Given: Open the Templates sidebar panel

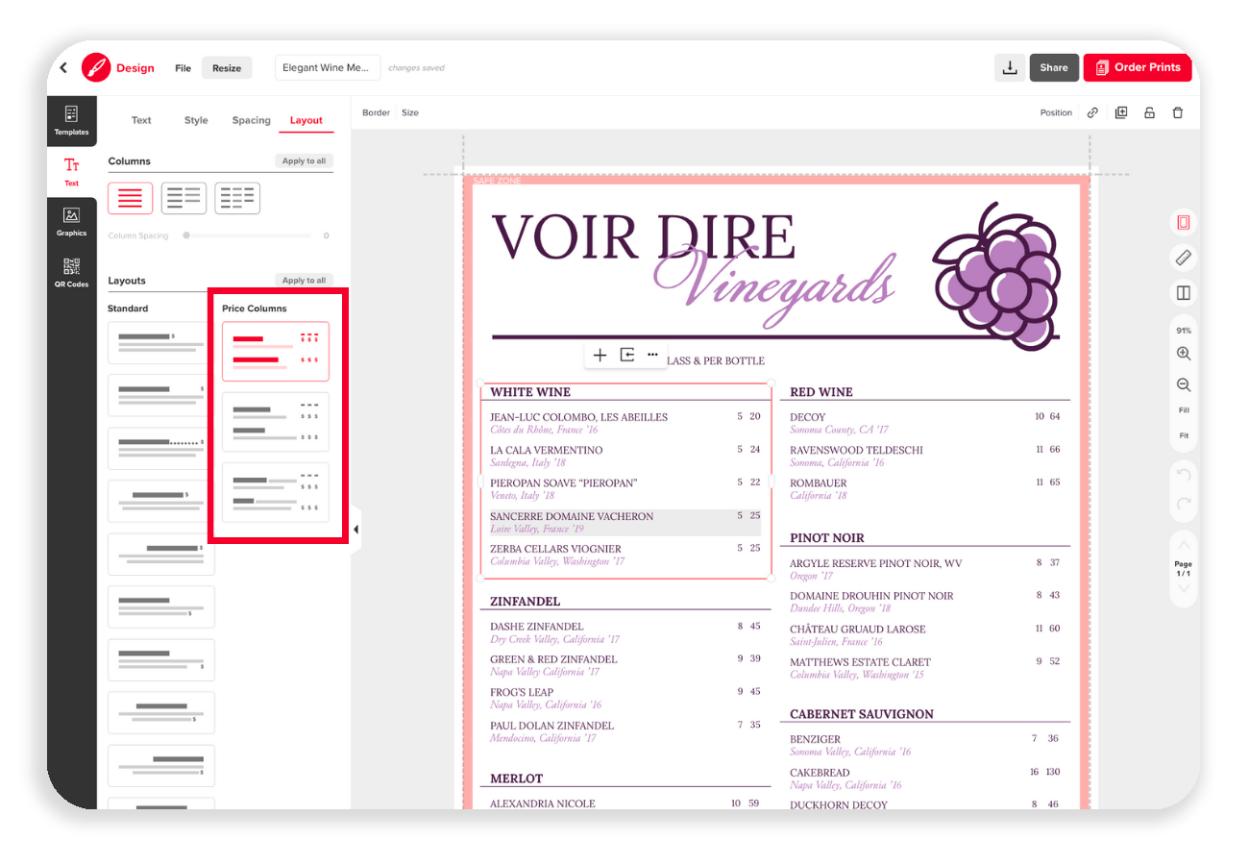Looking at the screenshot, I should tap(71, 120).
